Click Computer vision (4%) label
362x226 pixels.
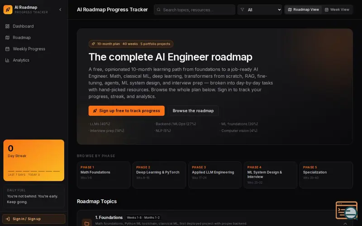tap(239, 131)
